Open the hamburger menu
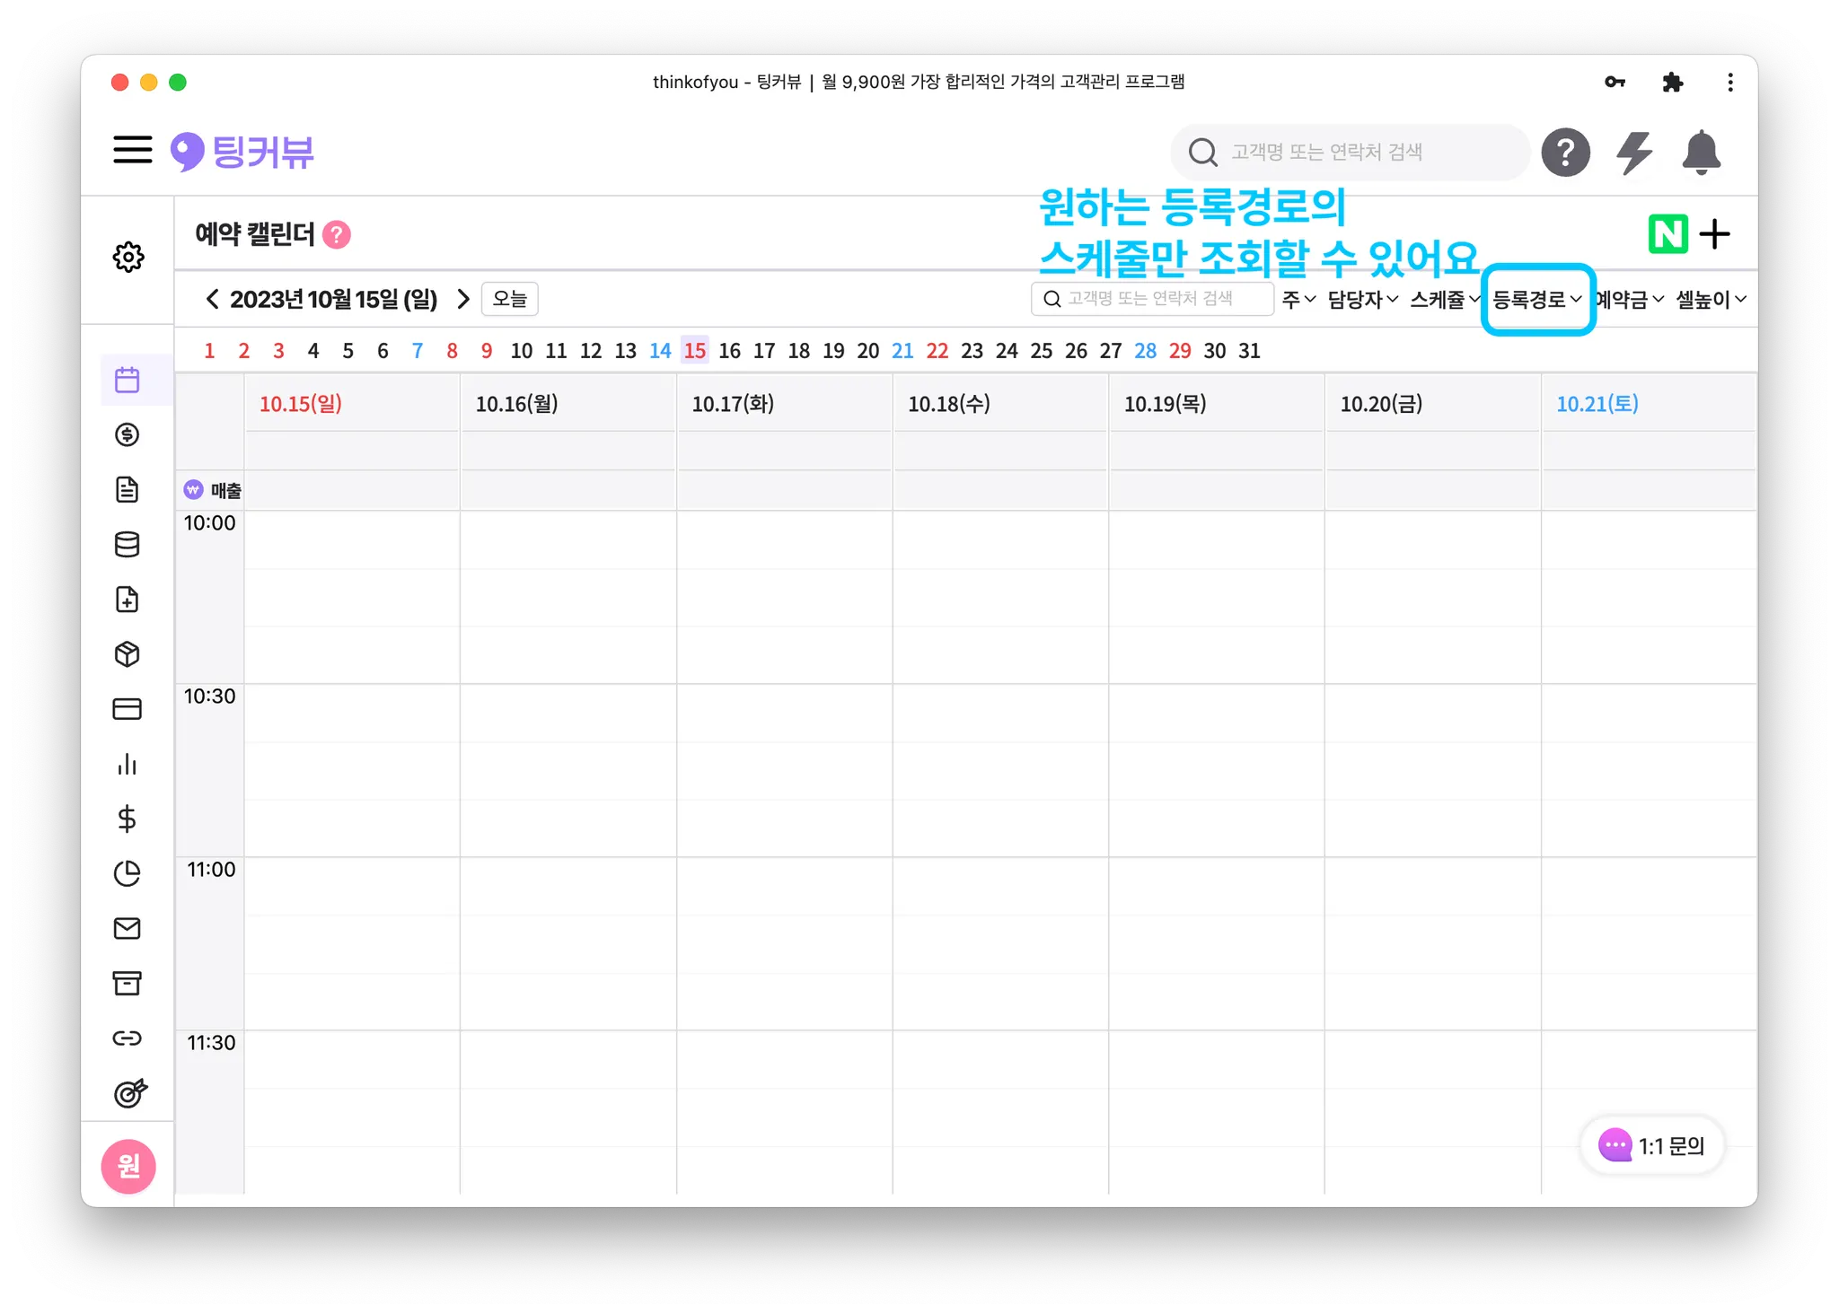The height and width of the screenshot is (1314, 1839). [x=132, y=150]
